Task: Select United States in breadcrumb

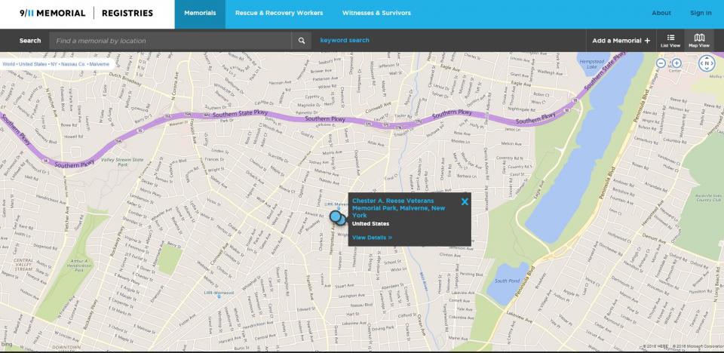Action: (x=32, y=64)
